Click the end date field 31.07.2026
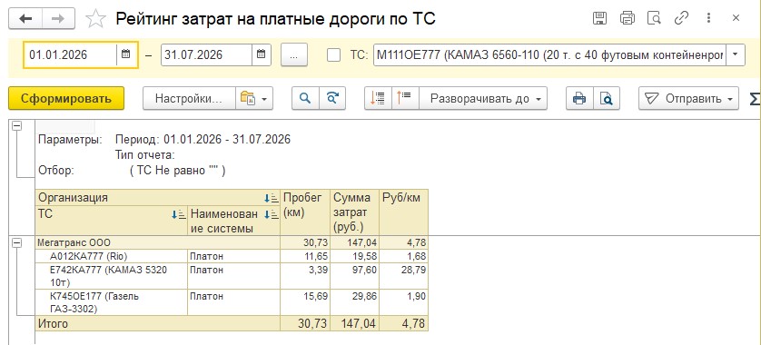This screenshot has width=761, height=345. [206, 54]
